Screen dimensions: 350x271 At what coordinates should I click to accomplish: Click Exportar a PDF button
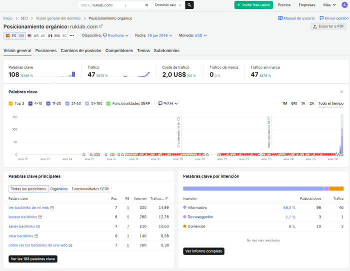click(x=328, y=27)
